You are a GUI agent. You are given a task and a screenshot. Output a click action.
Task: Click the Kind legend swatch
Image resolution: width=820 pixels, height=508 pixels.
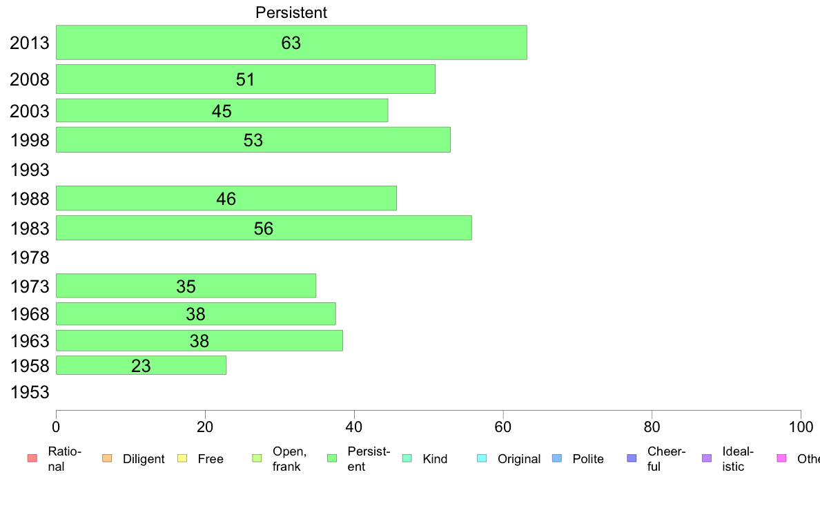click(407, 458)
